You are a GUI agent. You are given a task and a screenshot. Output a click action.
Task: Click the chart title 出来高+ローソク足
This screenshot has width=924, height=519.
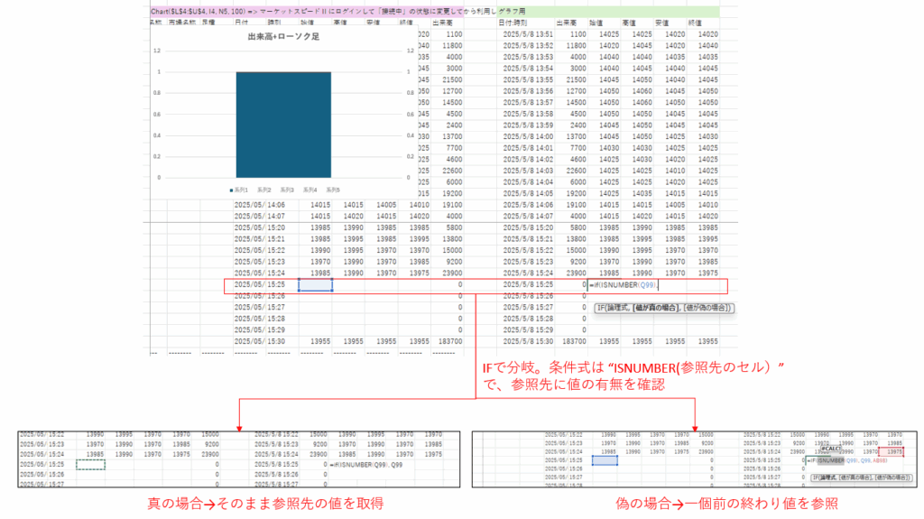point(283,37)
